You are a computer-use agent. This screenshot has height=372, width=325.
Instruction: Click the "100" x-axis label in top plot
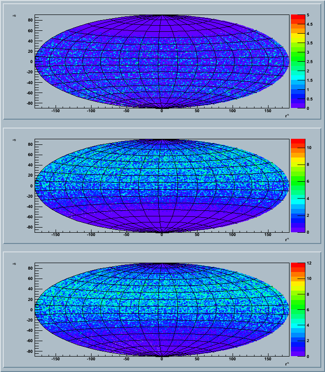(233, 111)
